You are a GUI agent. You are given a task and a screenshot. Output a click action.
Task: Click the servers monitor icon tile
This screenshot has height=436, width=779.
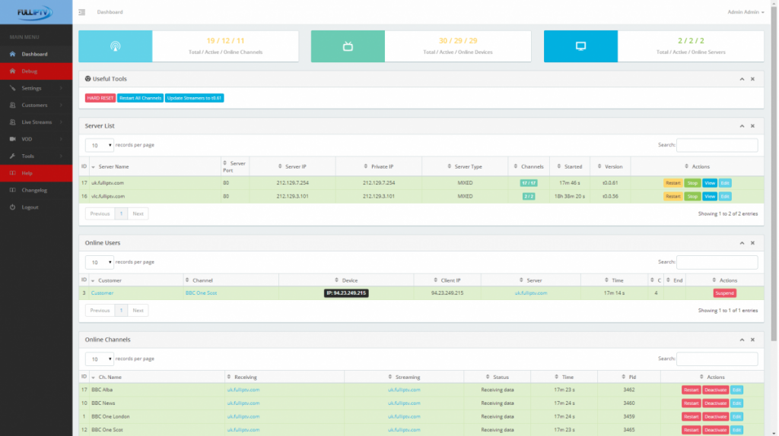pyautogui.click(x=580, y=46)
